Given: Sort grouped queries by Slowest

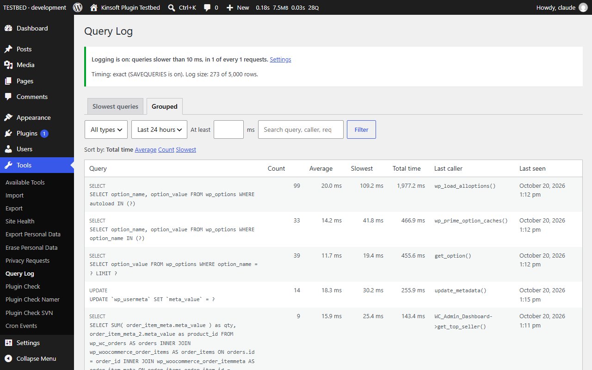Looking at the screenshot, I should tap(186, 149).
